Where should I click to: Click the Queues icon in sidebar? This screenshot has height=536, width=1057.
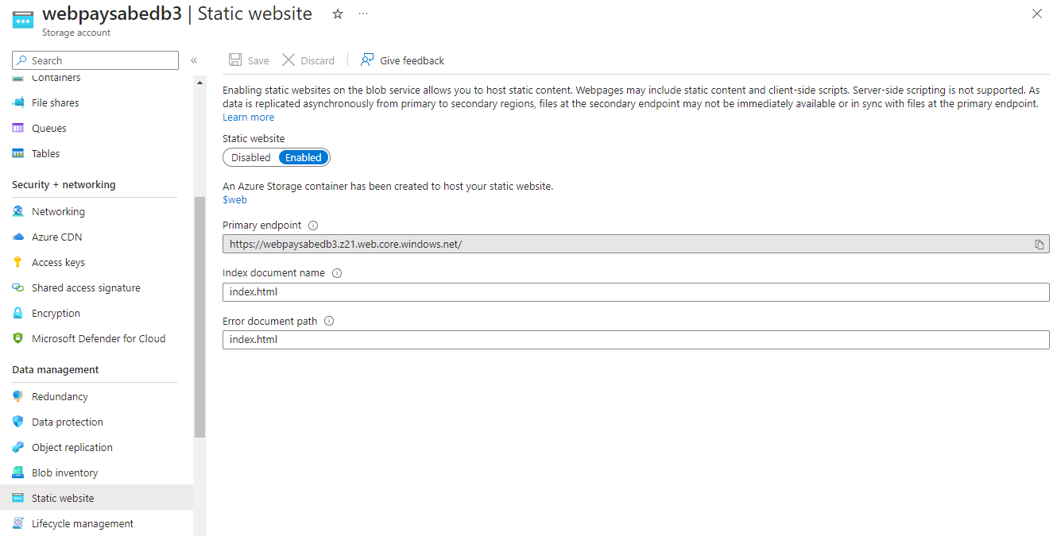(x=18, y=128)
